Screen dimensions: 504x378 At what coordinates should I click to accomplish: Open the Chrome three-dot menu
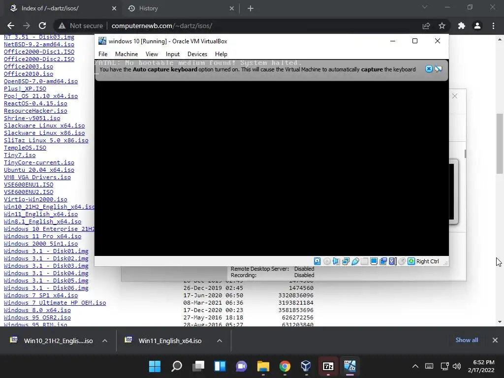pos(493,26)
